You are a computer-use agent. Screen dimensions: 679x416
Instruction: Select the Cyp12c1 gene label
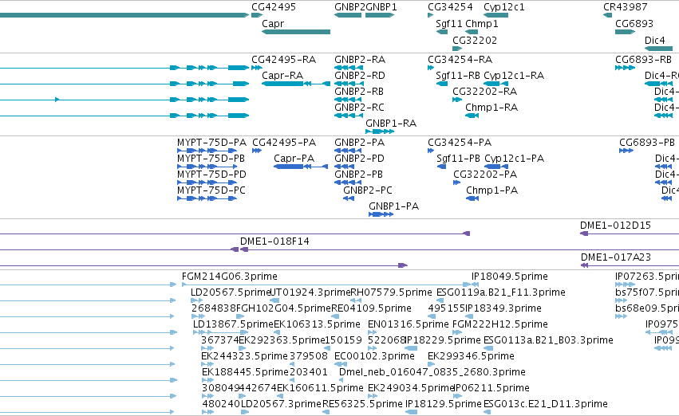tap(504, 7)
